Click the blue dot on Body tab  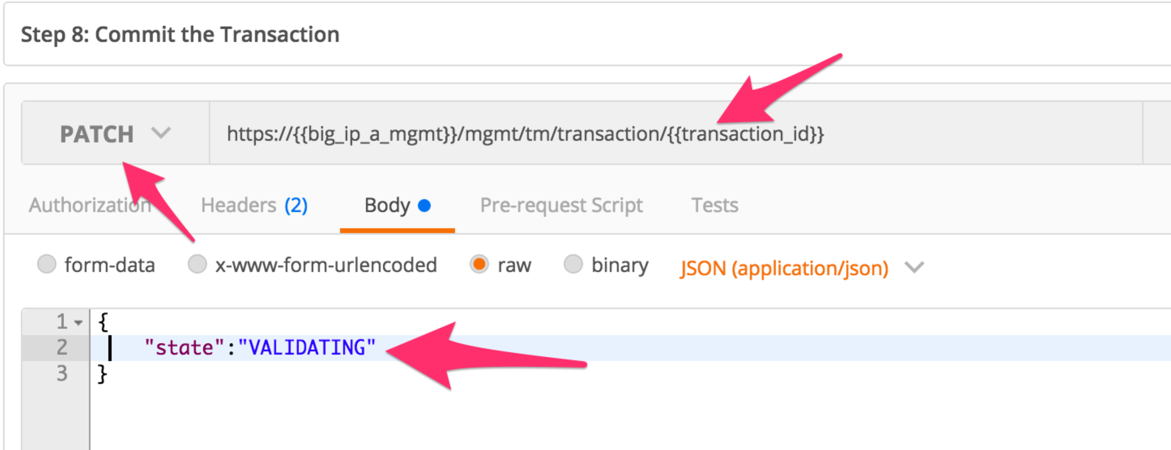424,206
